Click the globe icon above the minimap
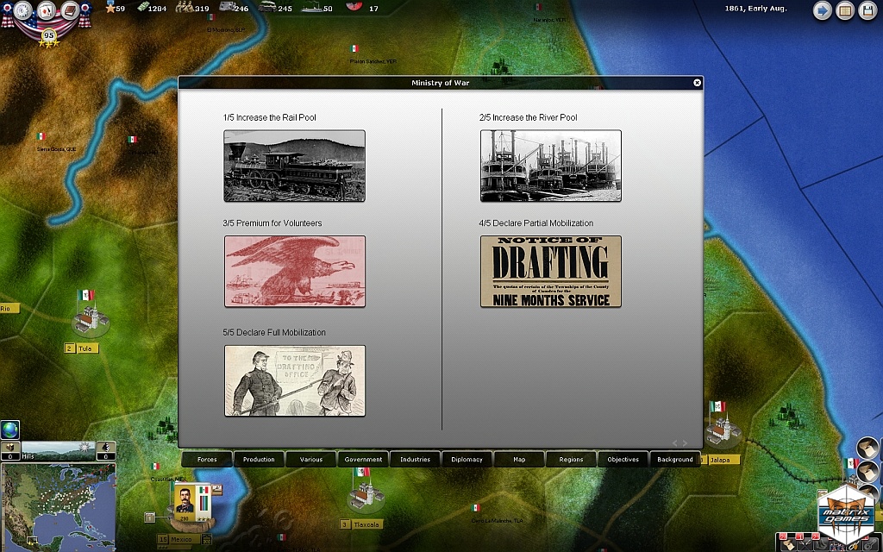The image size is (883, 552). 9,430
